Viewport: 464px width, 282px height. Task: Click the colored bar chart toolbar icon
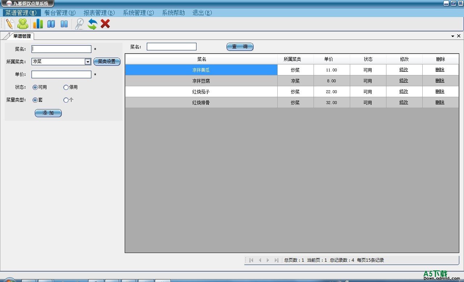click(38, 24)
